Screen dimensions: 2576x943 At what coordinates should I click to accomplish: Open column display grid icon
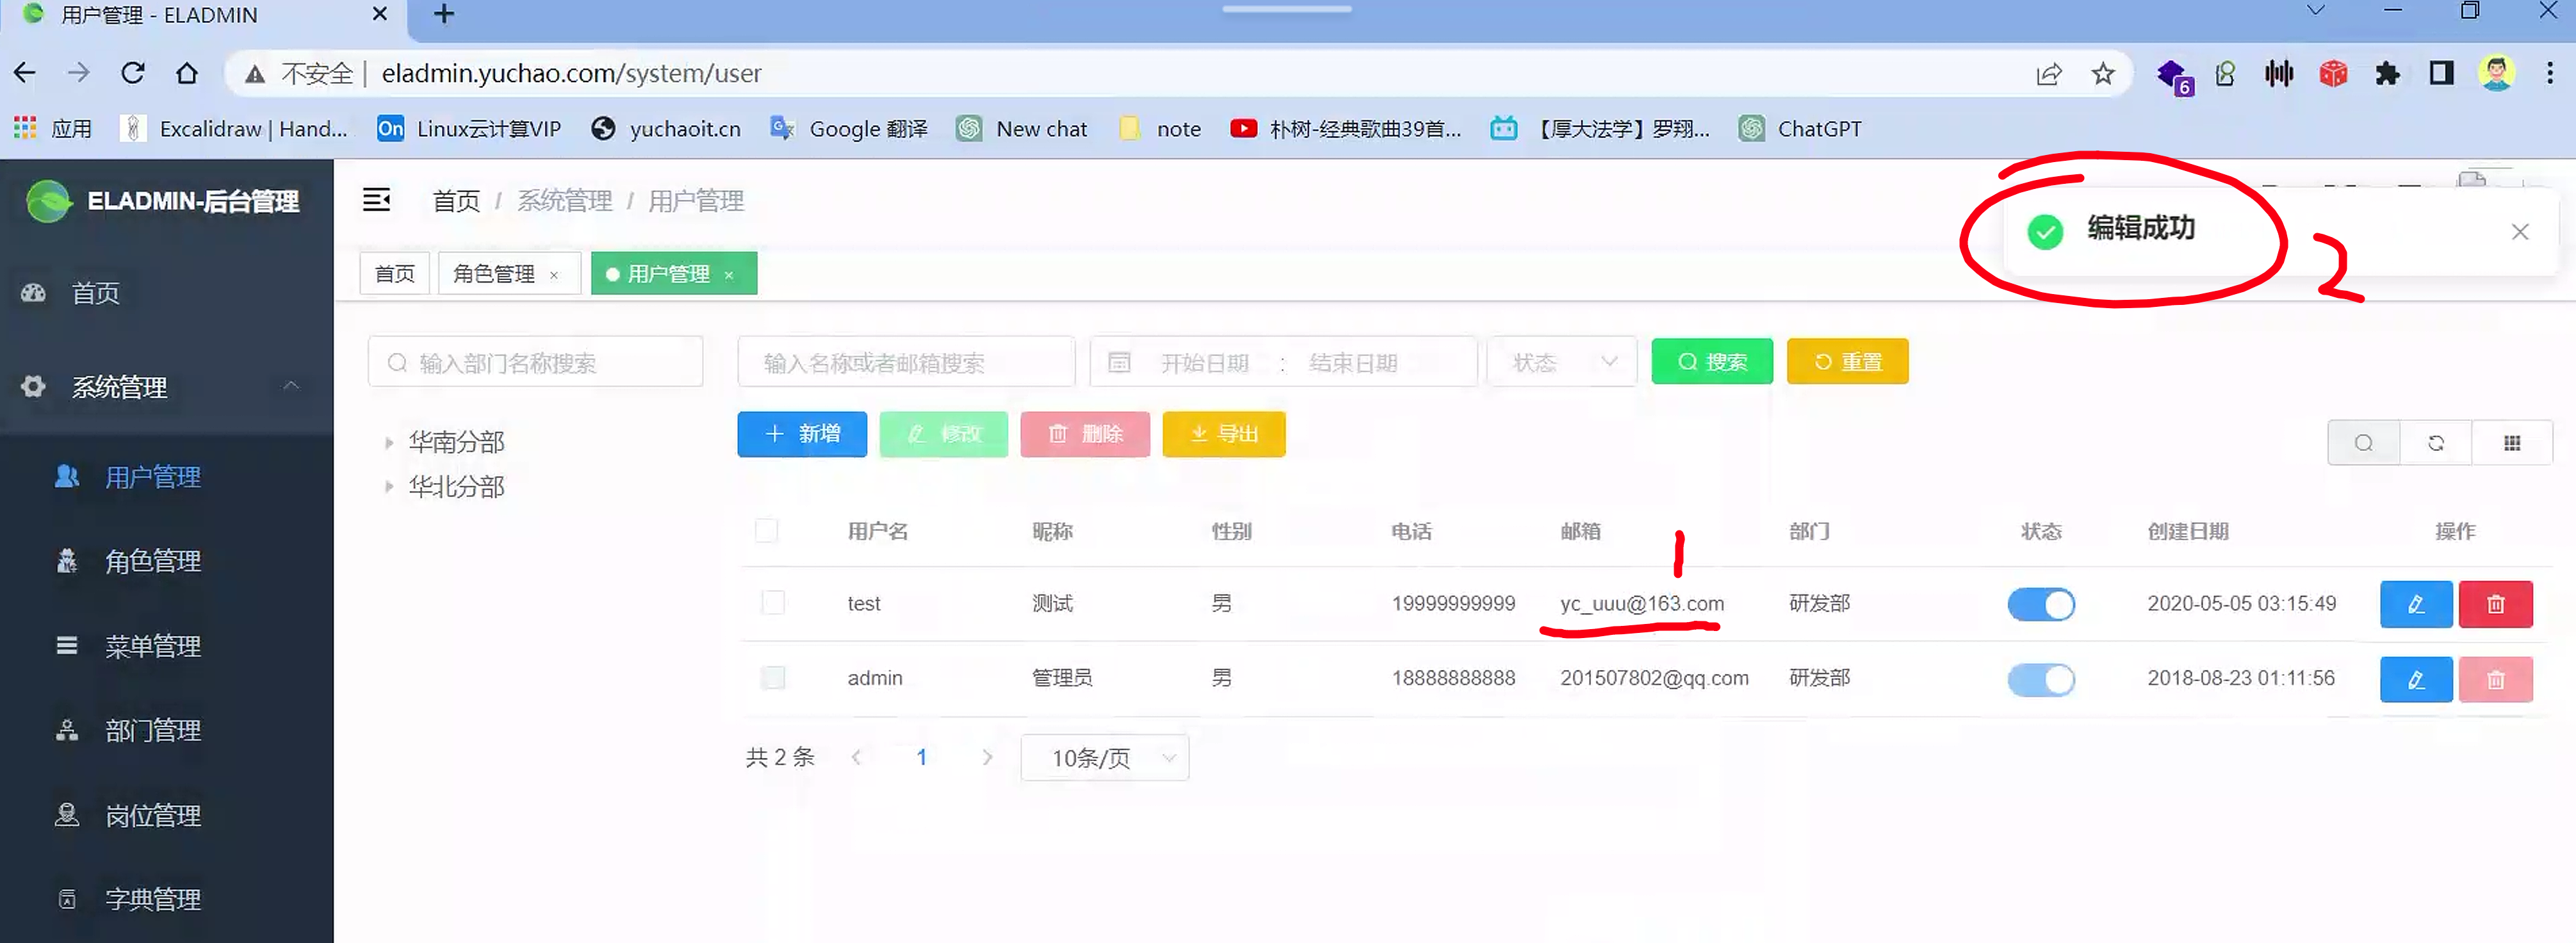click(x=2511, y=443)
